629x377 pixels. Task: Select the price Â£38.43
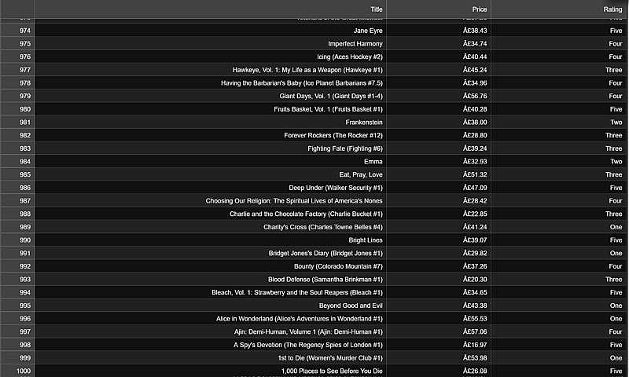tap(439, 31)
